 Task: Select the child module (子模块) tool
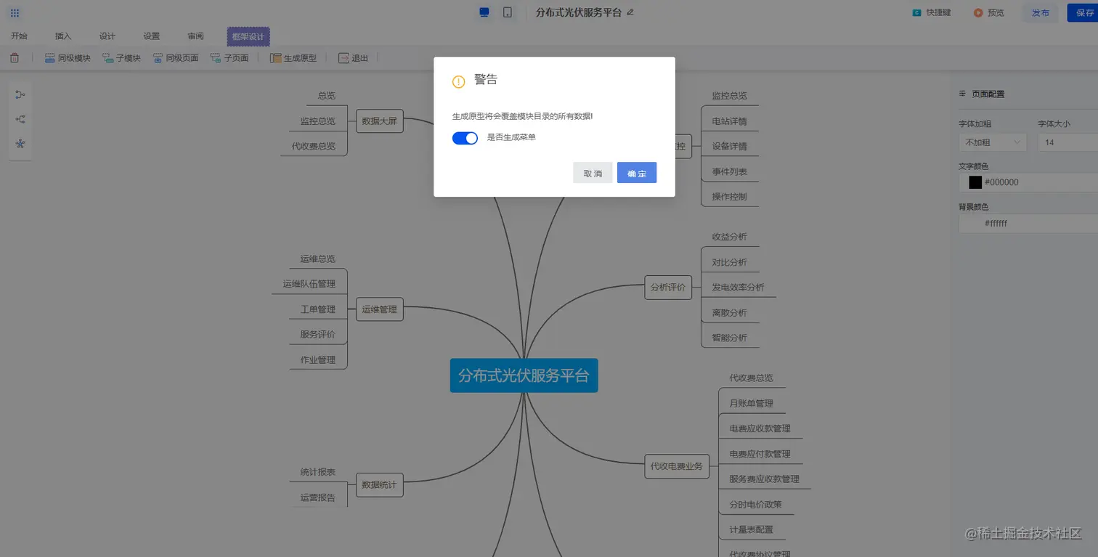(121, 57)
